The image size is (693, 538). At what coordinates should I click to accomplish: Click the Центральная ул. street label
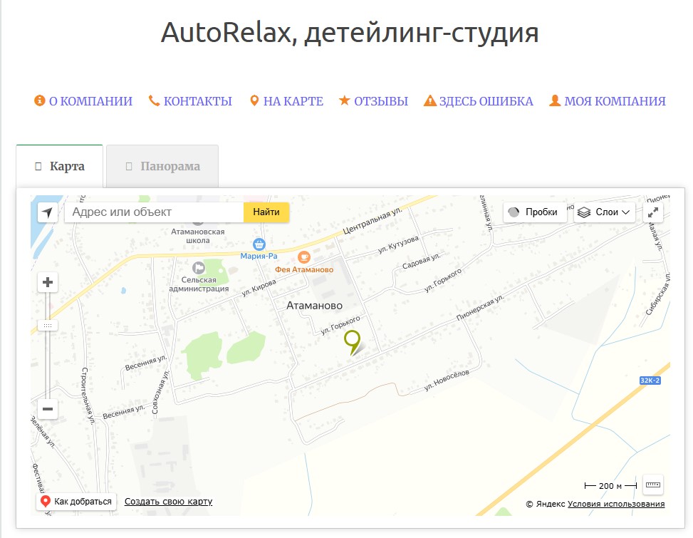coord(372,220)
